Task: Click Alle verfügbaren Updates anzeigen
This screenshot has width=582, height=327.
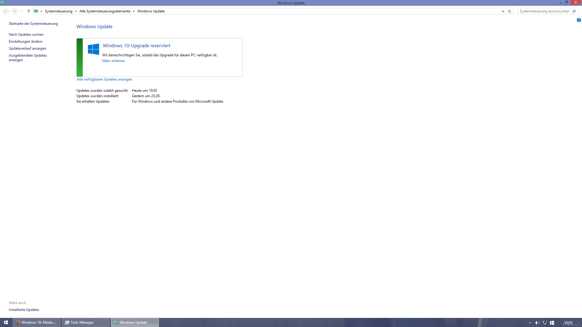Action: [104, 79]
